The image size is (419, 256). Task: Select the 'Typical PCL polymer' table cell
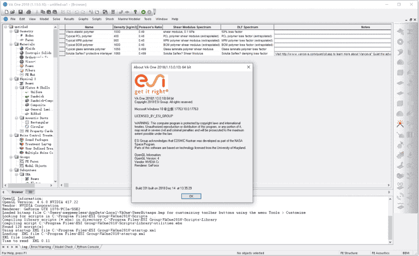coord(89,36)
